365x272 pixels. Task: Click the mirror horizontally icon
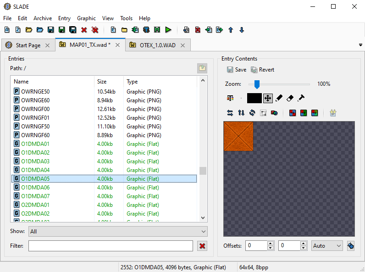(x=230, y=113)
